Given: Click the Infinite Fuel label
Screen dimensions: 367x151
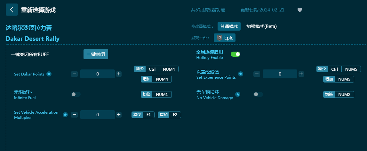Looking at the screenshot, I should pos(25,97).
